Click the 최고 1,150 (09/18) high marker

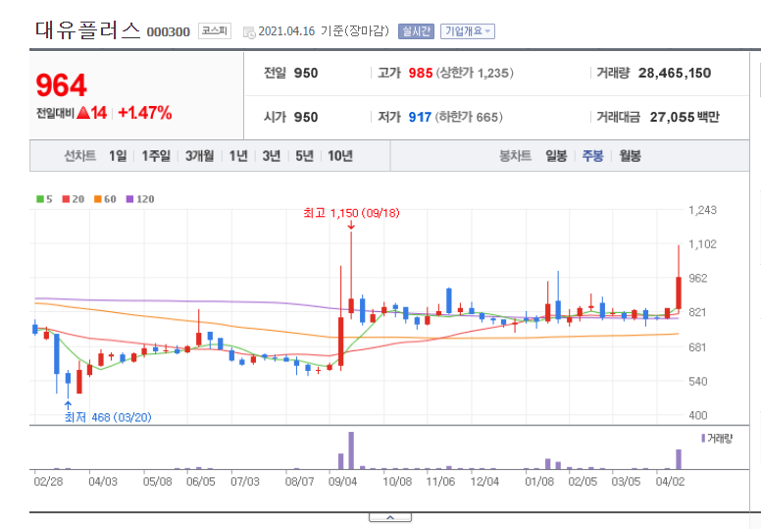pyautogui.click(x=351, y=213)
